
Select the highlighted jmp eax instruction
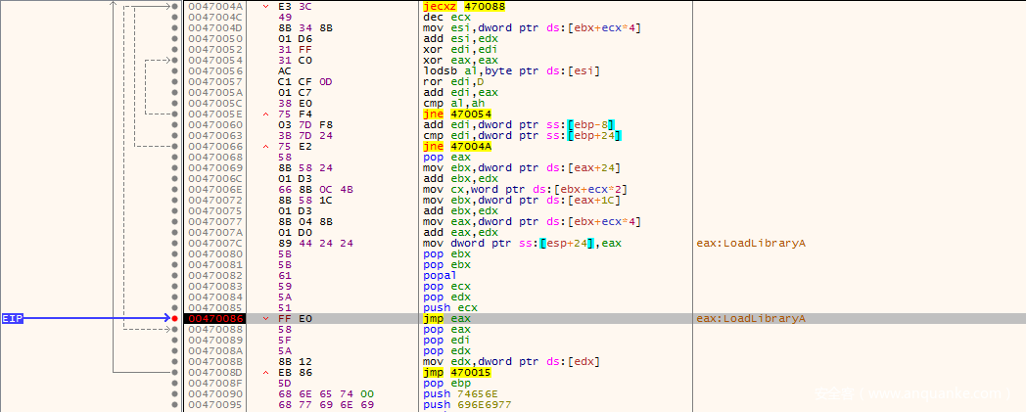(446, 319)
